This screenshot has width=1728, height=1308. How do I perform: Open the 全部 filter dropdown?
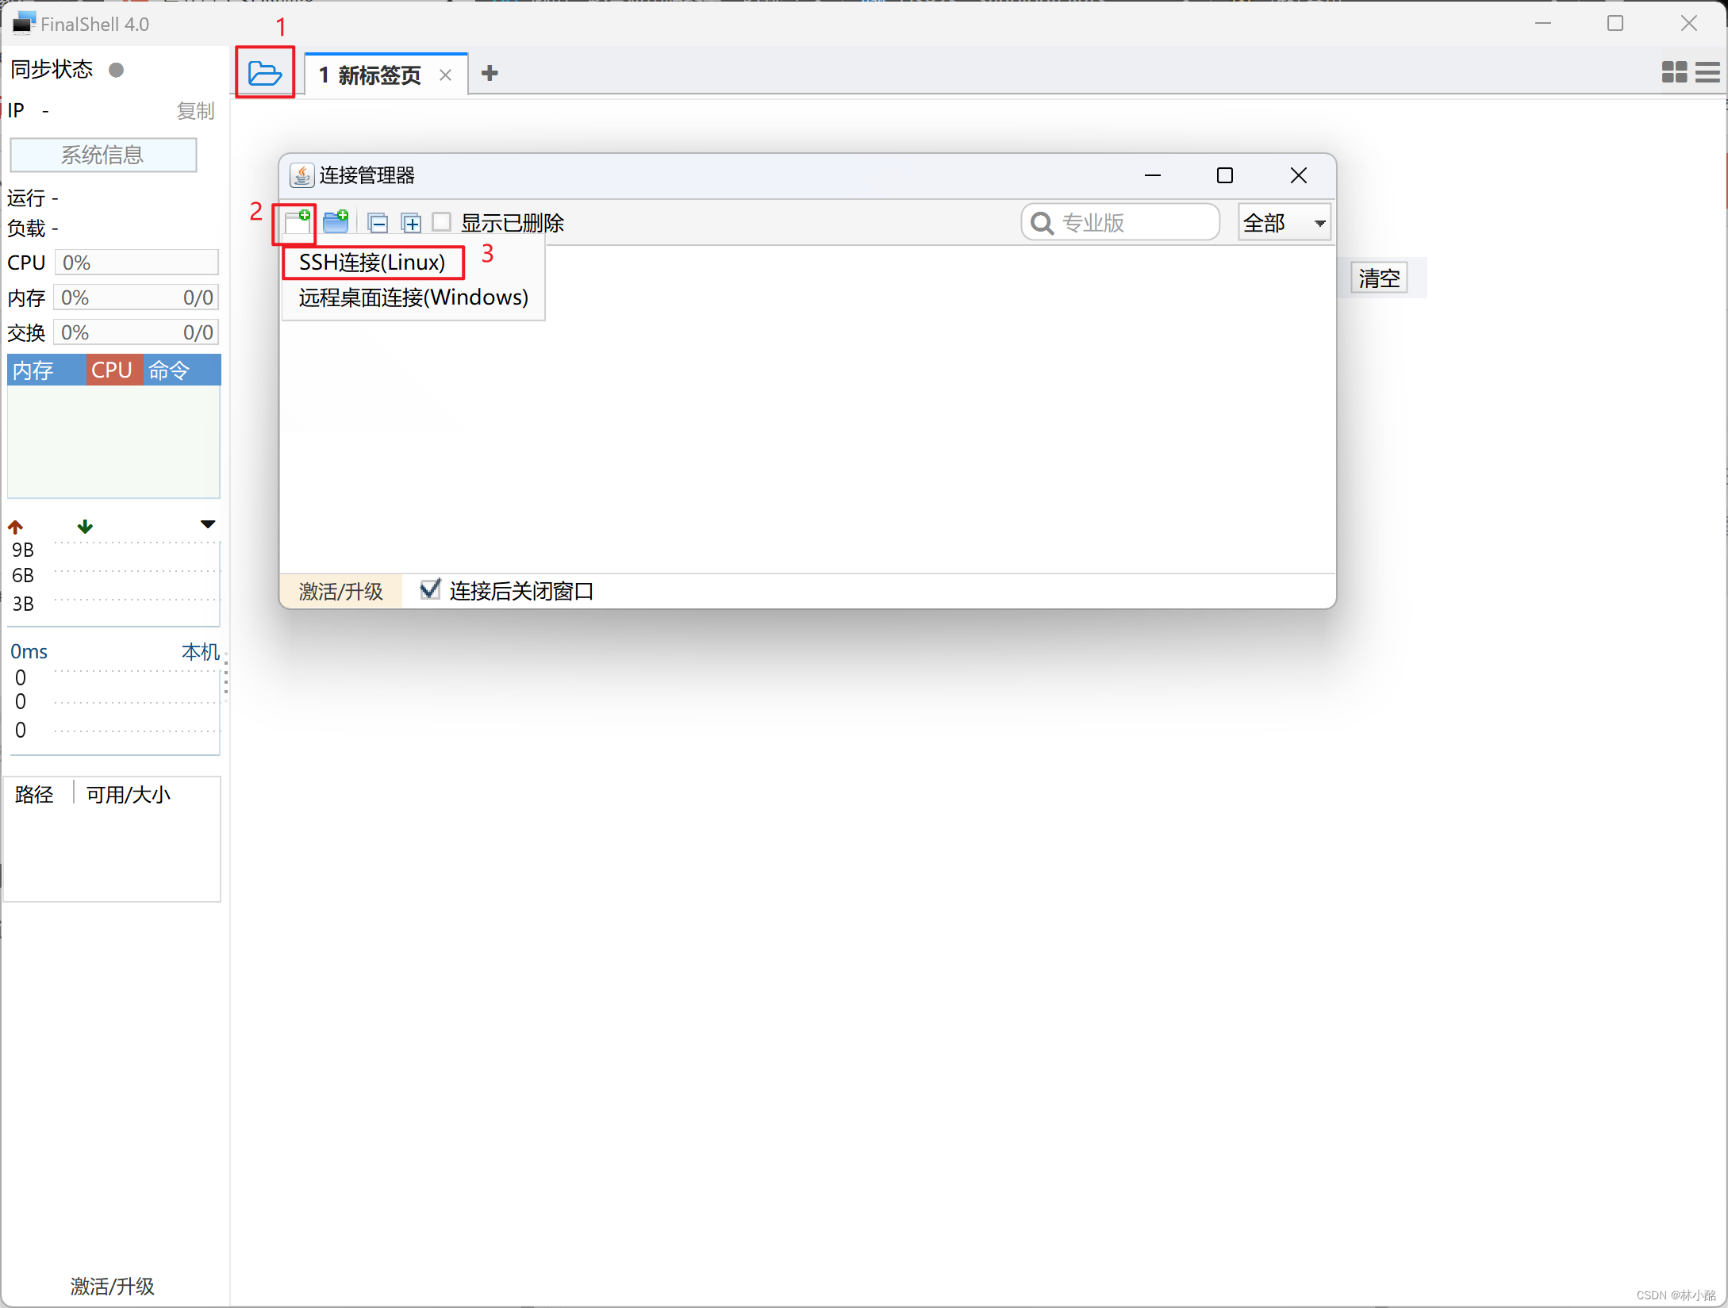(x=1284, y=223)
